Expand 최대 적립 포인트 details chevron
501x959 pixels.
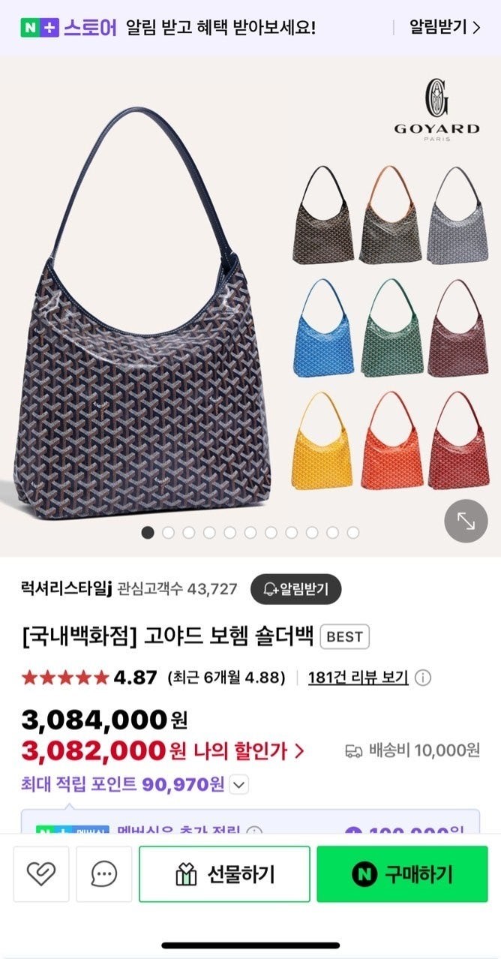[238, 785]
